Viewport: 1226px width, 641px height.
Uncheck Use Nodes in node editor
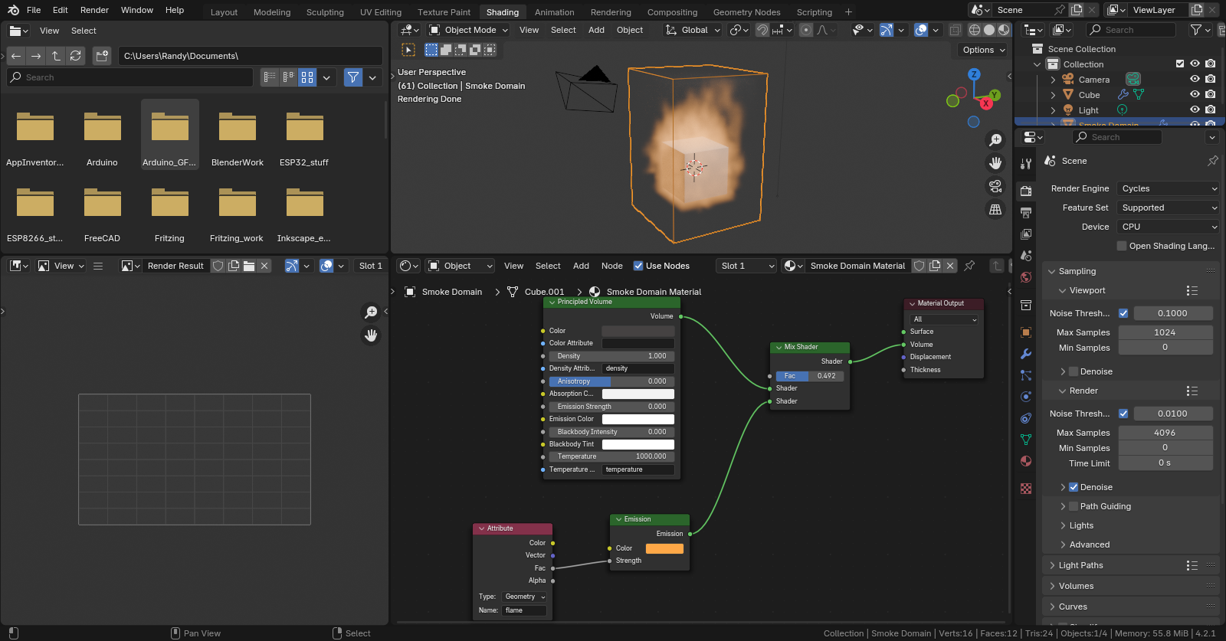pos(638,266)
